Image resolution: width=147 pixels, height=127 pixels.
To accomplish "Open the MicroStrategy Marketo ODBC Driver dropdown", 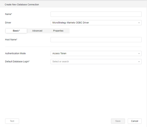I will [96, 23].
